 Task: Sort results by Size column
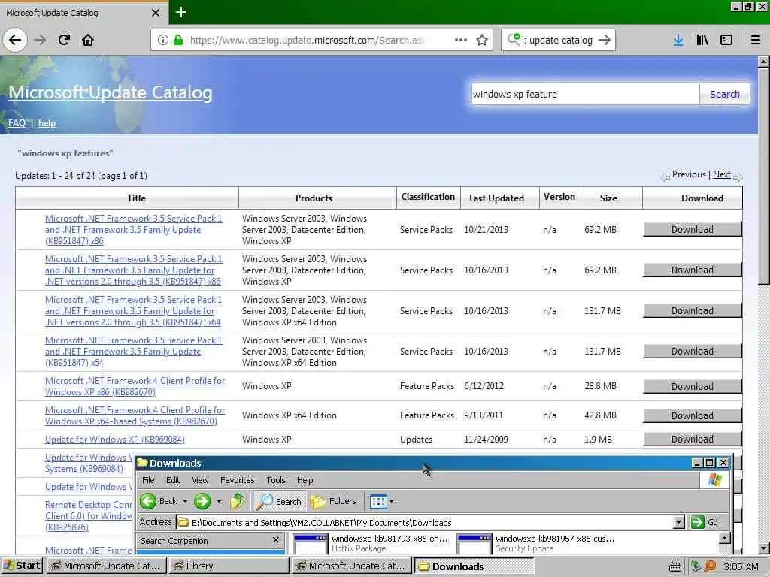(x=608, y=198)
